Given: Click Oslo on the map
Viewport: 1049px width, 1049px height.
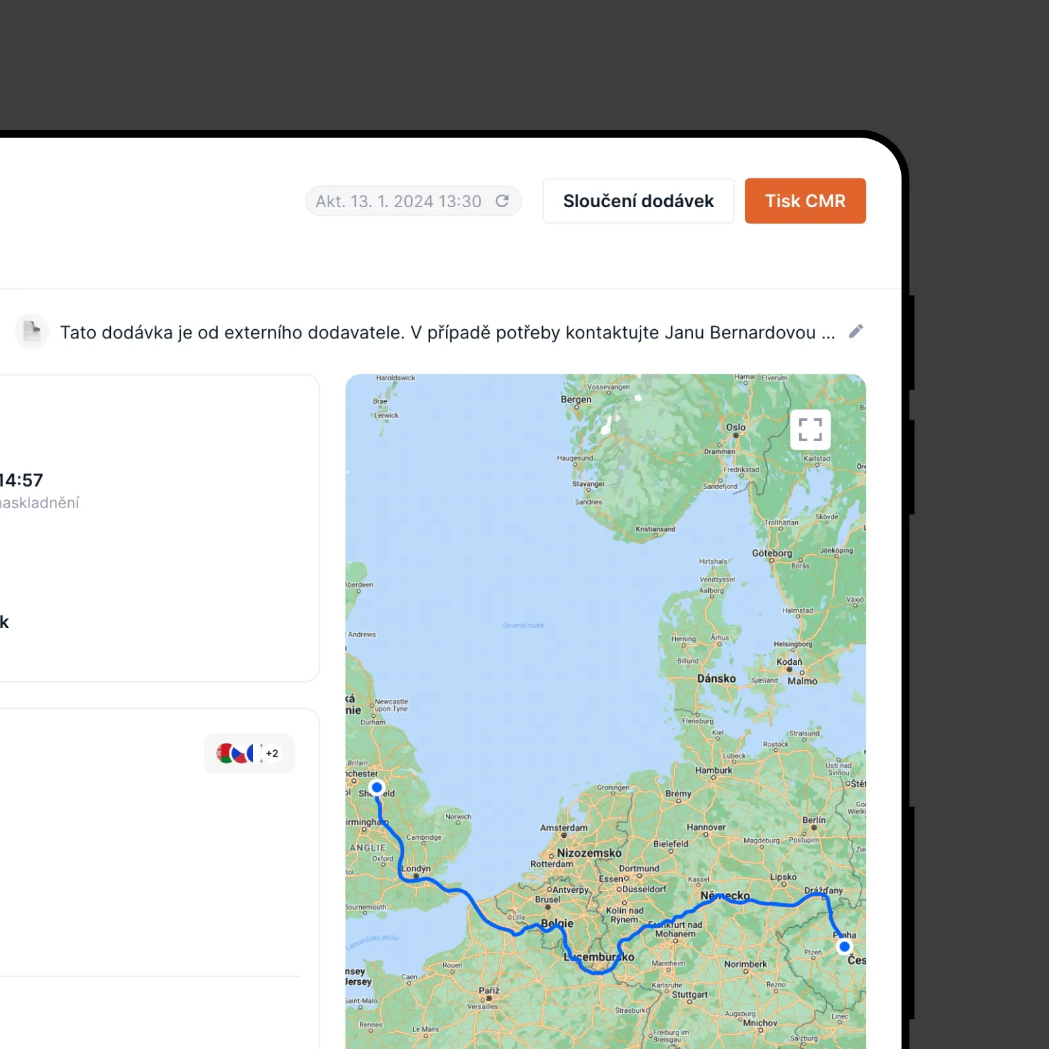Looking at the screenshot, I should [736, 427].
